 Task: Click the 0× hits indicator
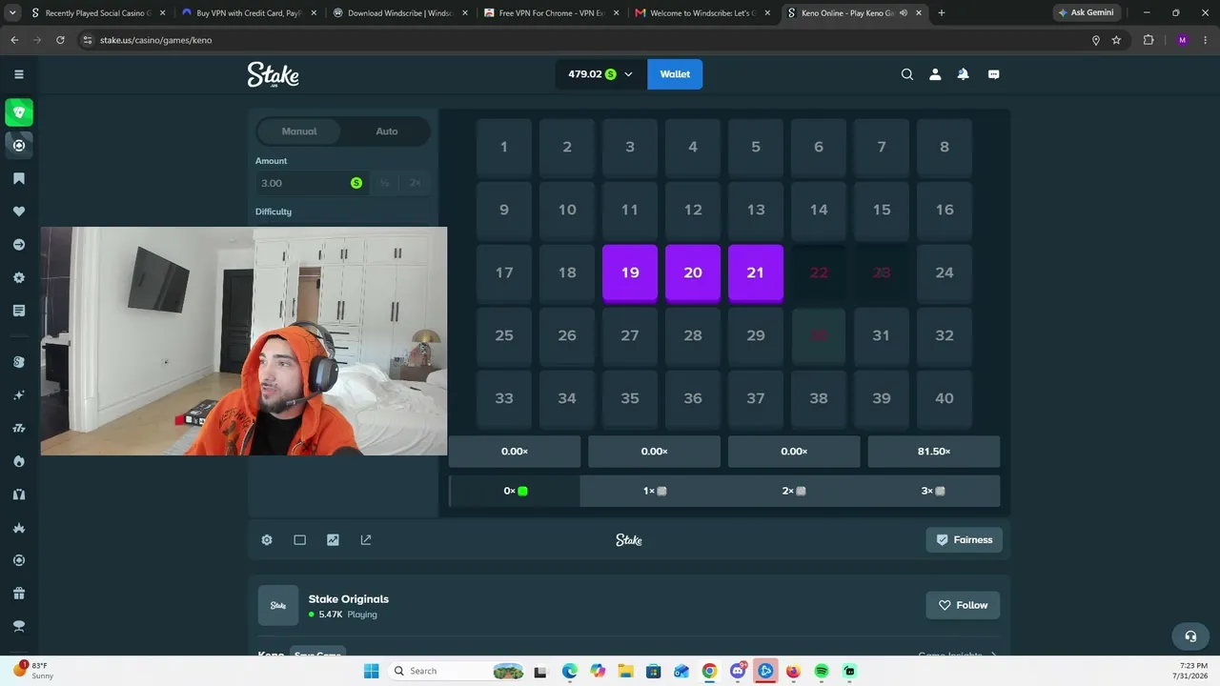pos(515,491)
